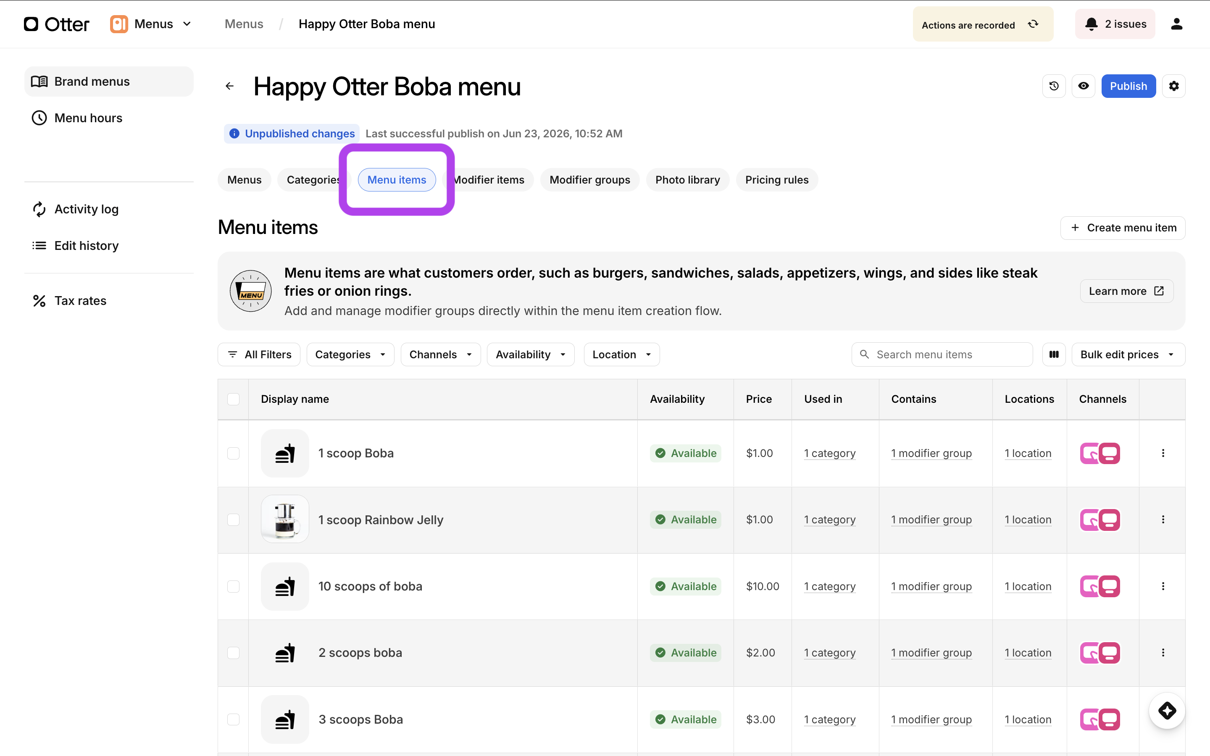This screenshot has width=1210, height=756.
Task: Open 1 category link for 1 scoop Boba
Action: [829, 453]
